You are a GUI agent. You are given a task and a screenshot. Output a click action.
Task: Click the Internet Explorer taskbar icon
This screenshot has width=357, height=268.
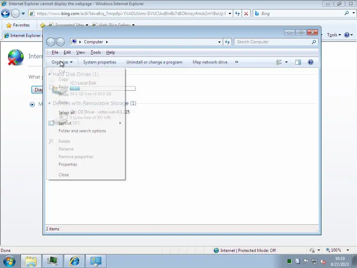(x=75, y=261)
